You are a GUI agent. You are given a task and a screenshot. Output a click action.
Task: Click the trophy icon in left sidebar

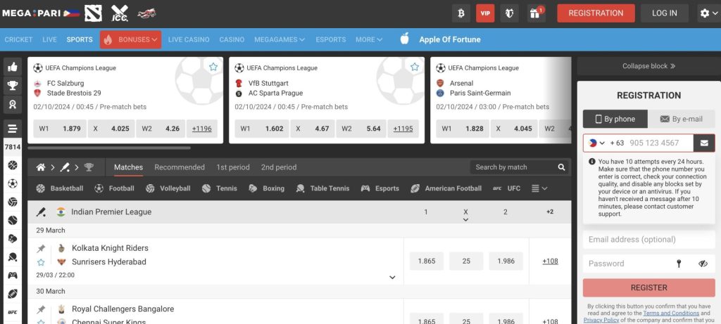pyautogui.click(x=13, y=86)
